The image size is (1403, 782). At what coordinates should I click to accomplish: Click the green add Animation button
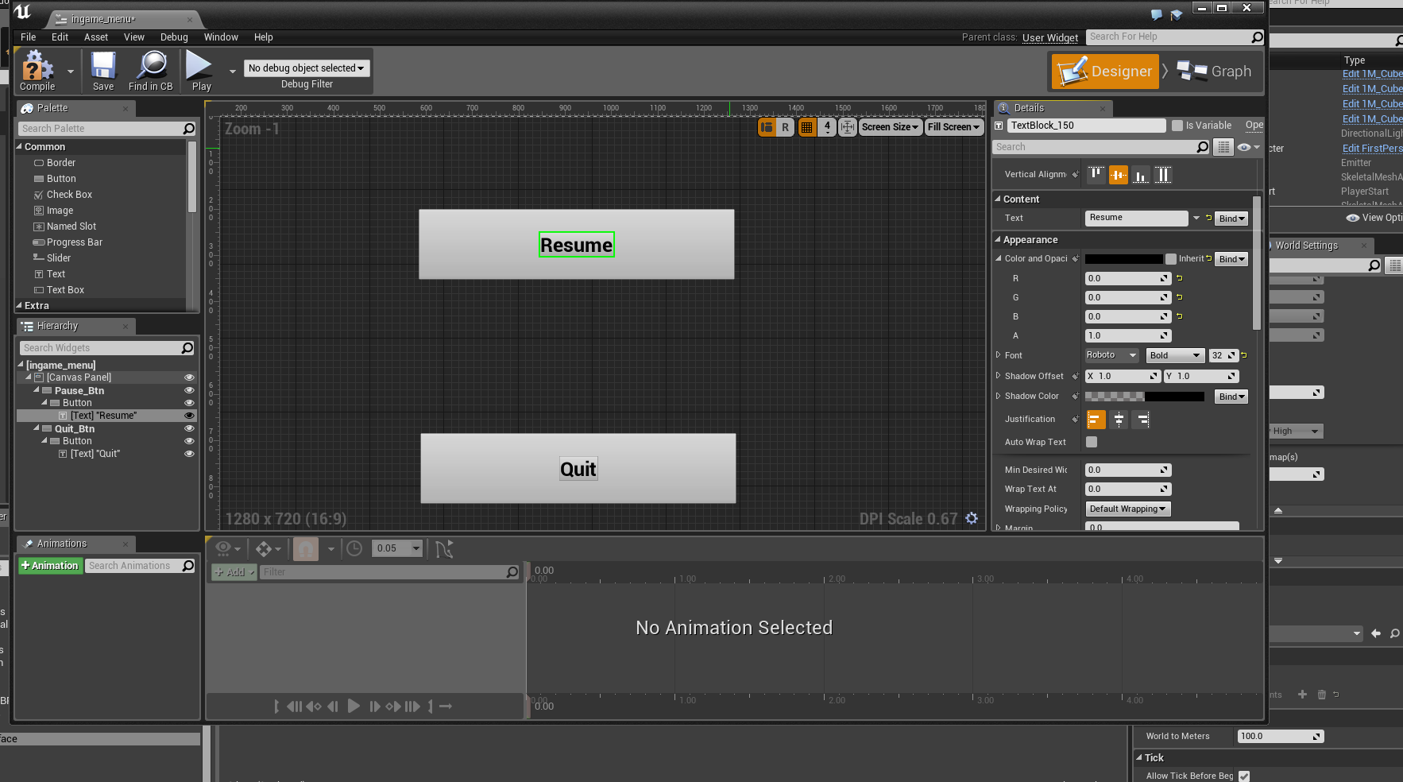click(49, 566)
